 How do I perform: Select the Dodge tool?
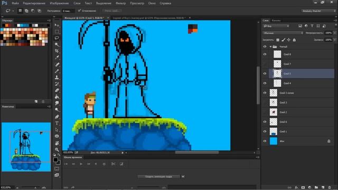(57, 110)
